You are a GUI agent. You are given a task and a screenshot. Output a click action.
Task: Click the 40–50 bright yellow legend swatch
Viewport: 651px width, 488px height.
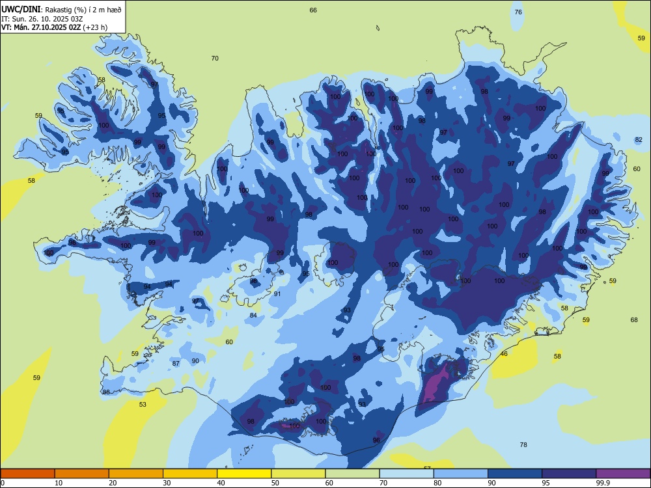coord(244,474)
